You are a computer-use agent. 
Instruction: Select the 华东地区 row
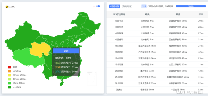[157, 46]
